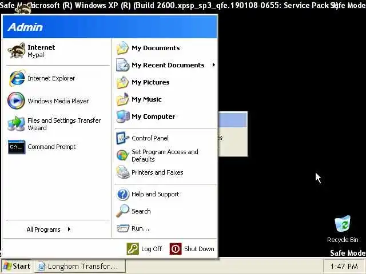Viewport: 366px width, 274px height.
Task: Click the Run... icon
Action: [122, 228]
